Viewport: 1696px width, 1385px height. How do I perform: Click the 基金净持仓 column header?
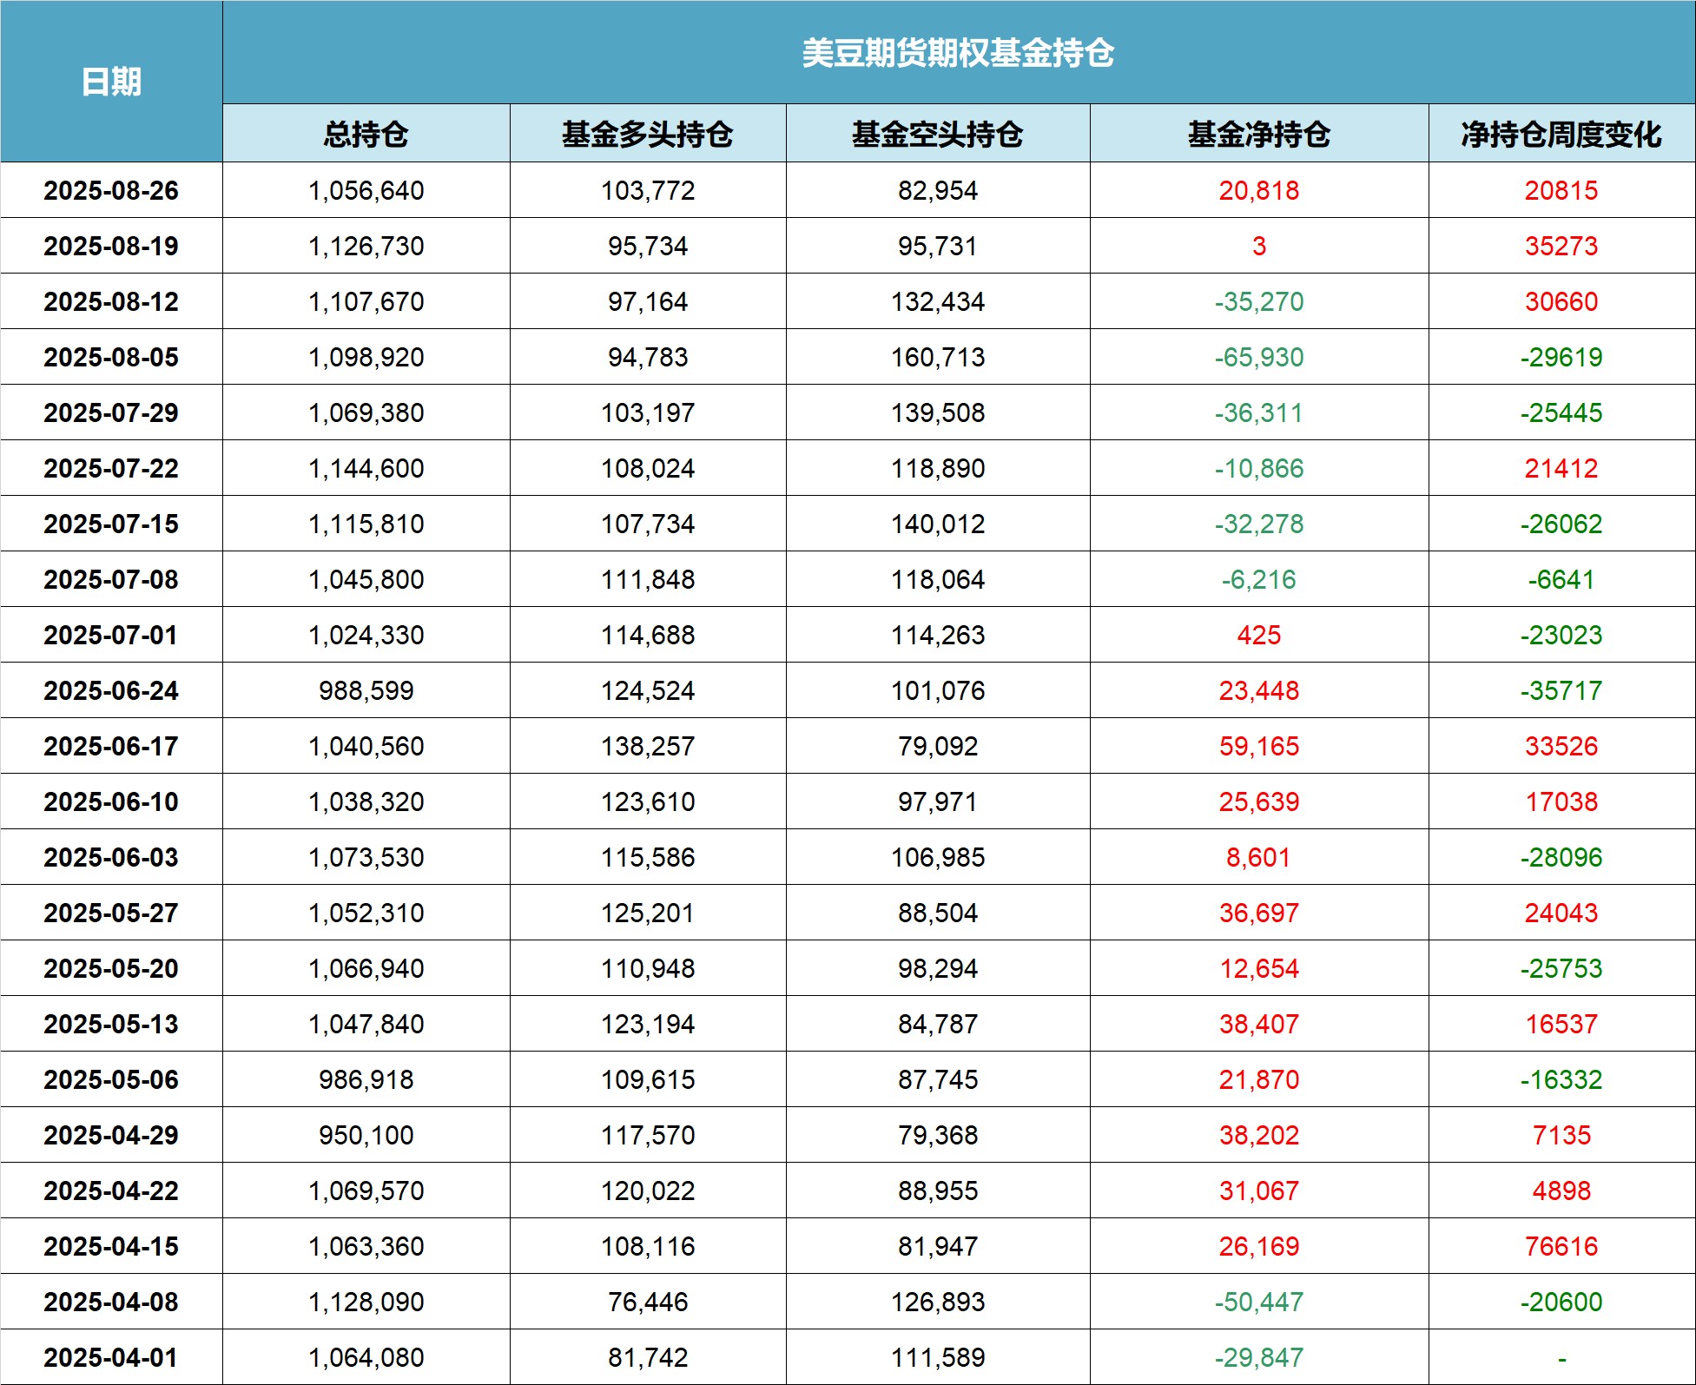tap(1258, 134)
